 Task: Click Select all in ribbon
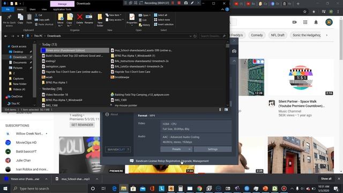[x=161, y=15]
